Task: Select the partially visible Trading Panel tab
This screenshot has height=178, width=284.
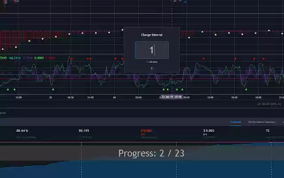Action: (x=3, y=113)
